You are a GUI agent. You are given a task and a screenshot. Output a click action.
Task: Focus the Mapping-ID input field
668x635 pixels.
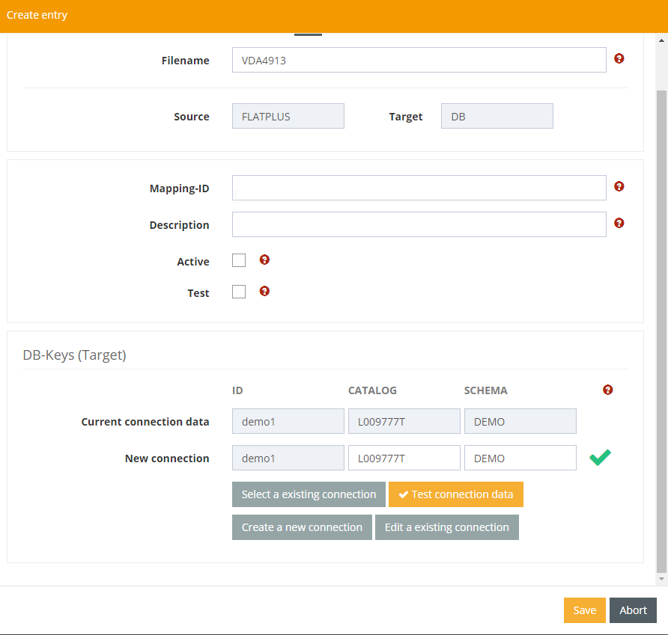[x=419, y=188]
